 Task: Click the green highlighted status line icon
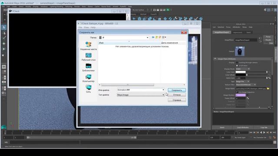168,10
